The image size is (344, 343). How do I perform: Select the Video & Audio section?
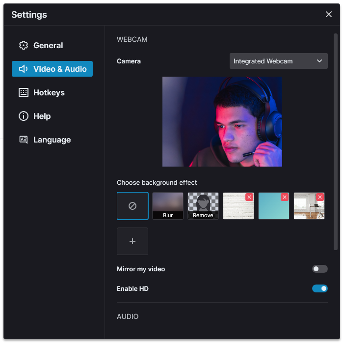(52, 69)
